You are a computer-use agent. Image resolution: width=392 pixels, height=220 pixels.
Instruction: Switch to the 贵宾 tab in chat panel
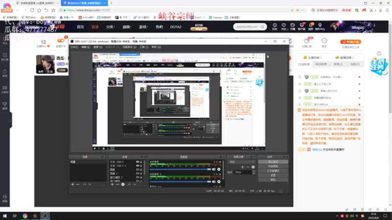(338, 65)
